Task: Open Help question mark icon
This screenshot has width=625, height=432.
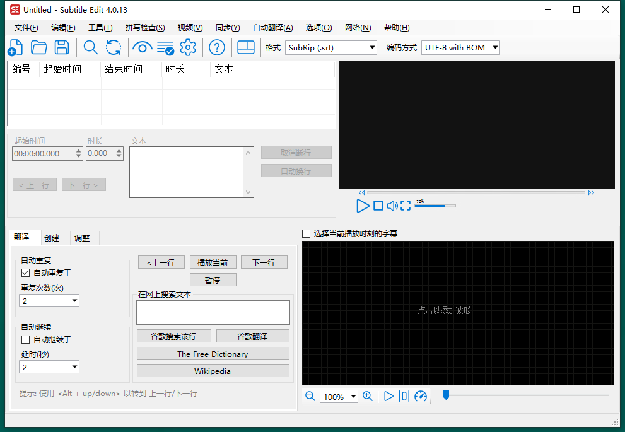Action: [x=217, y=47]
